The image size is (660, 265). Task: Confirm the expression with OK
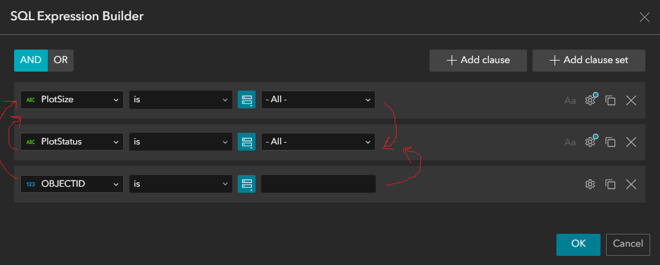coord(578,244)
